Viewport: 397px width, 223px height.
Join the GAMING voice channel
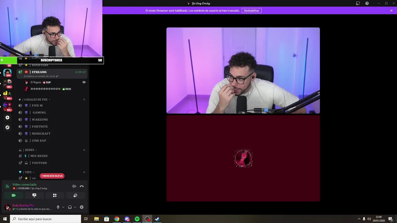point(52,112)
